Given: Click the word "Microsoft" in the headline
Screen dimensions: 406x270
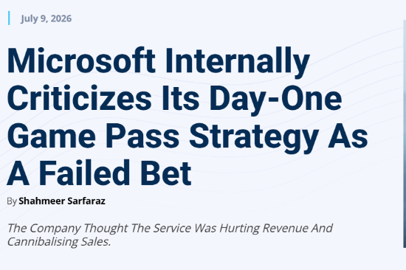Looking at the screenshot, I should (81, 60).
